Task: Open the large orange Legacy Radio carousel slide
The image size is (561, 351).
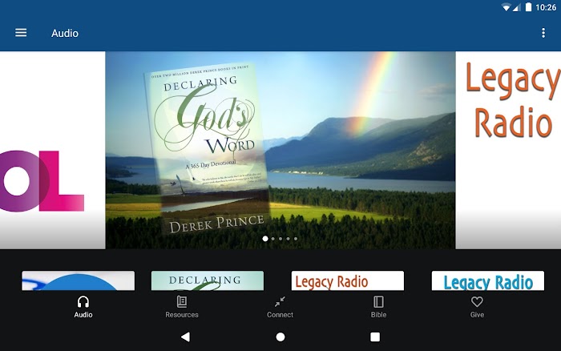Action: point(508,151)
